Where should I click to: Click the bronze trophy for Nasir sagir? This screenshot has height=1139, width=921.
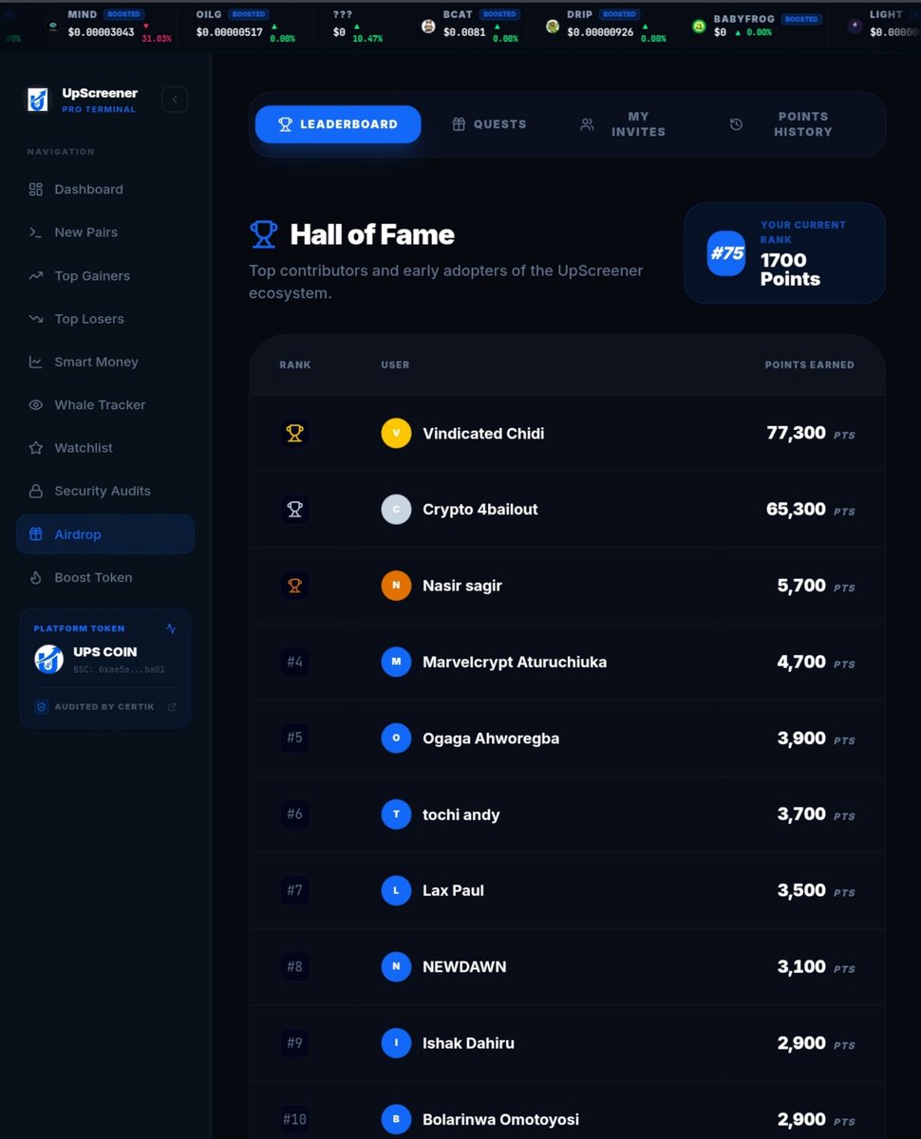coord(295,586)
